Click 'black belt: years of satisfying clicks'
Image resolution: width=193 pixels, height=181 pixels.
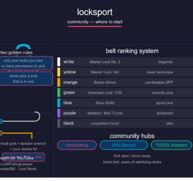[132, 162]
